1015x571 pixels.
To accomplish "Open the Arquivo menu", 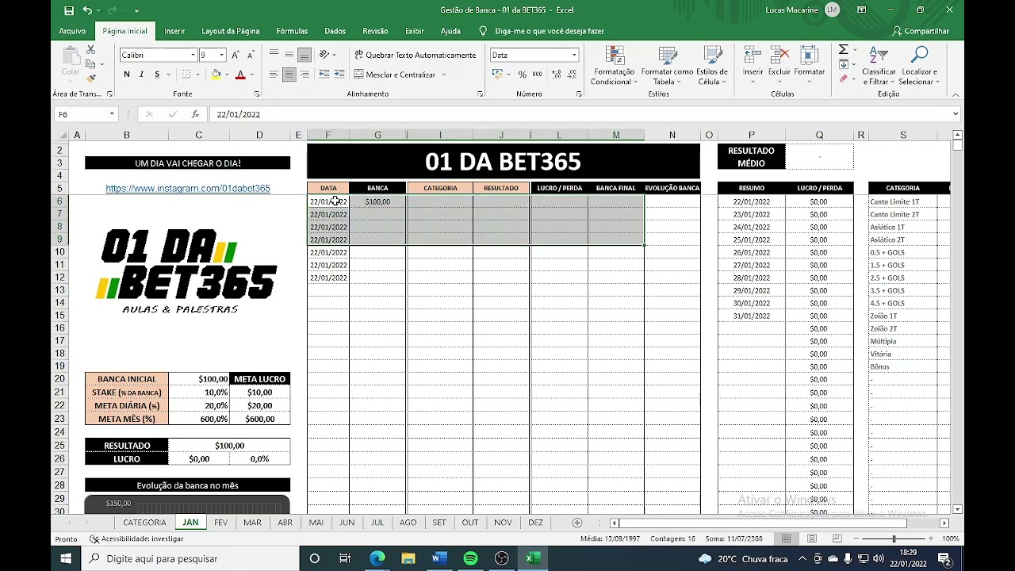I will (x=72, y=31).
